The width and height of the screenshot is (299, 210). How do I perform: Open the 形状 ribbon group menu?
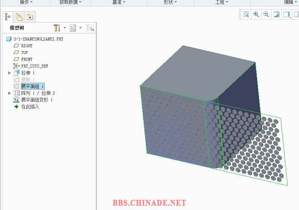[x=170, y=2]
